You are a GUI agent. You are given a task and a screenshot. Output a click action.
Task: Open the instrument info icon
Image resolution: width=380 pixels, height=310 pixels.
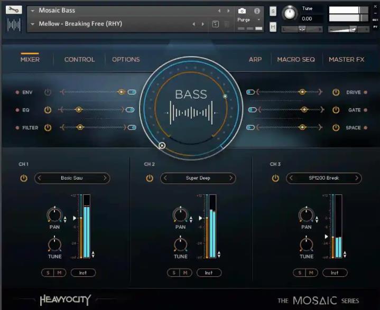[257, 11]
